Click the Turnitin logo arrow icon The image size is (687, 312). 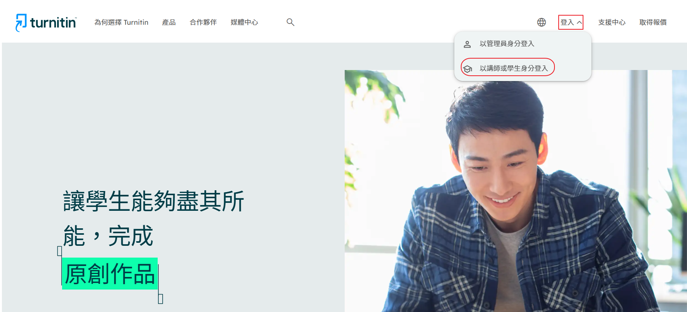coord(21,22)
